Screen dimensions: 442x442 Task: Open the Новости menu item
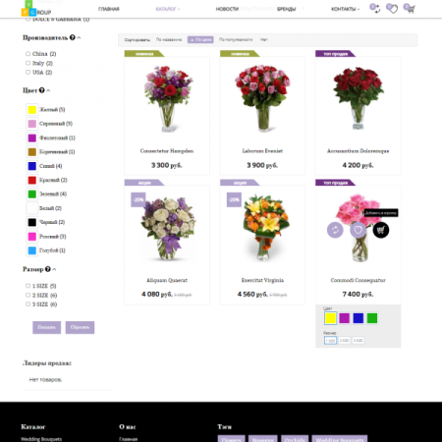pos(227,9)
